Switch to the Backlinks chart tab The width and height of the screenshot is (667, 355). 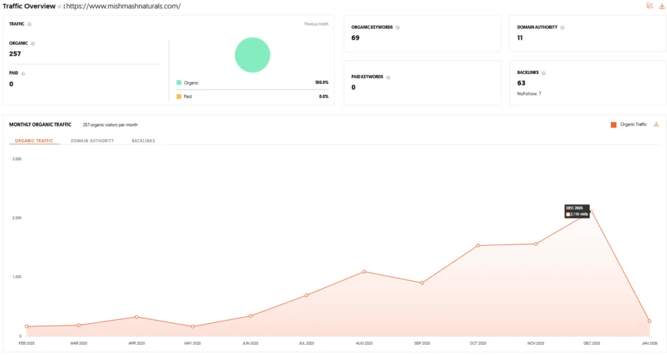(143, 140)
